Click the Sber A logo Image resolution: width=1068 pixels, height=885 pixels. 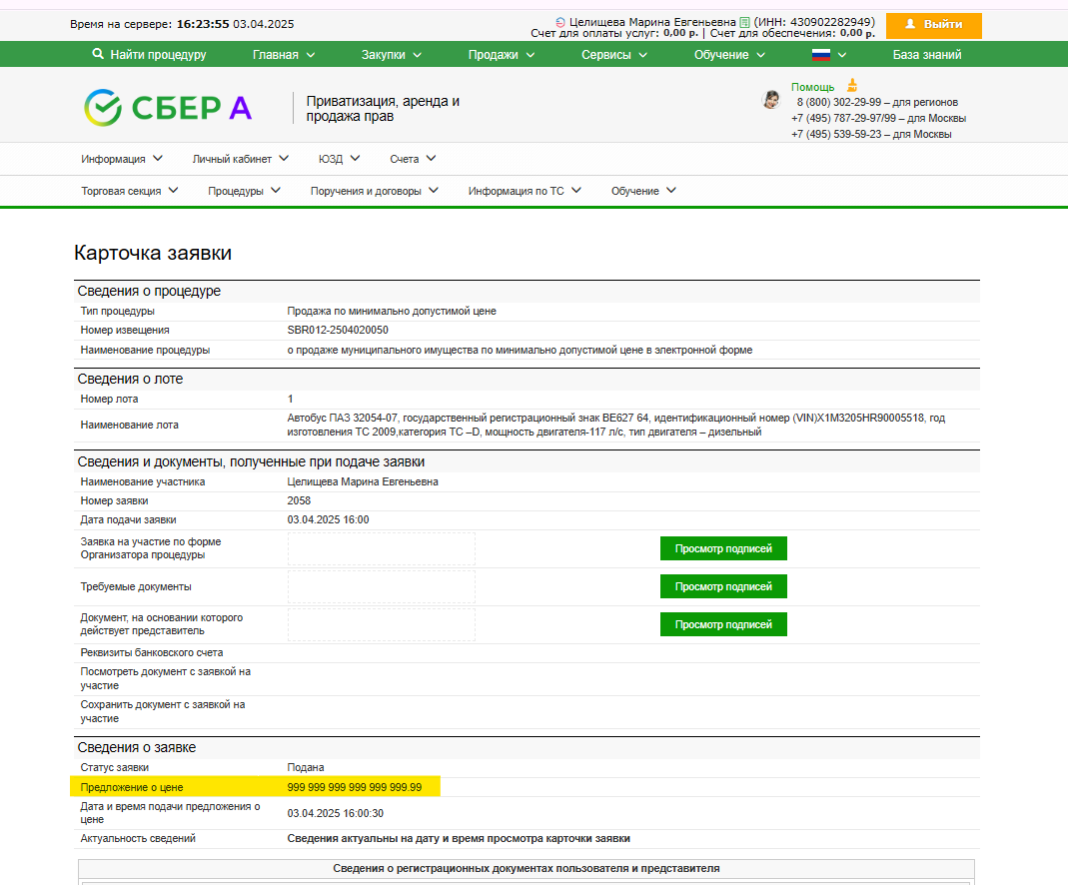click(168, 108)
